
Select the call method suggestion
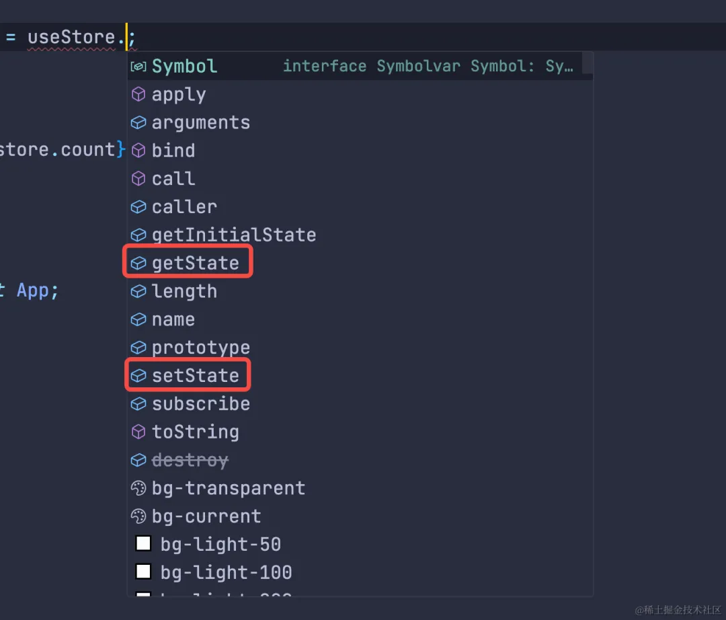pos(173,179)
